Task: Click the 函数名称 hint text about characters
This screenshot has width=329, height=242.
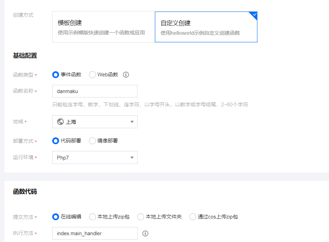Action: pyautogui.click(x=150, y=104)
